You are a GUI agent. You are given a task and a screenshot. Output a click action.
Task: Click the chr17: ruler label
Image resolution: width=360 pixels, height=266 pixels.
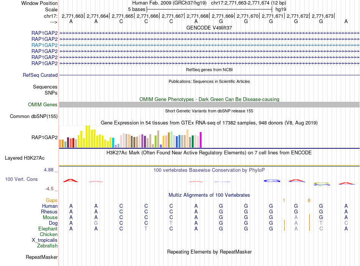click(x=50, y=16)
